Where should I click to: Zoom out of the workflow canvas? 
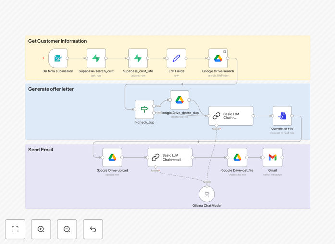(67, 229)
